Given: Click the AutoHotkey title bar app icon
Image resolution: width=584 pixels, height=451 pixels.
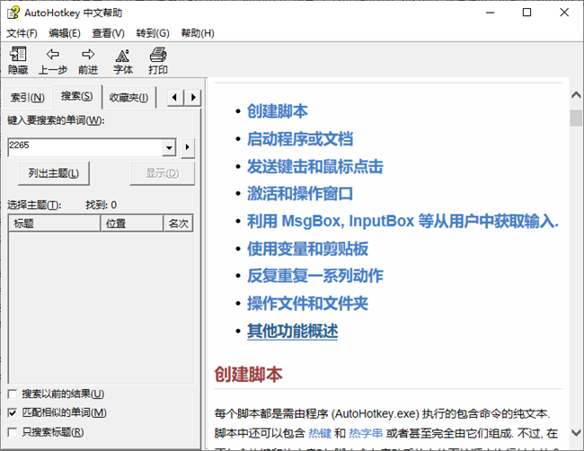Looking at the screenshot, I should click(x=13, y=13).
